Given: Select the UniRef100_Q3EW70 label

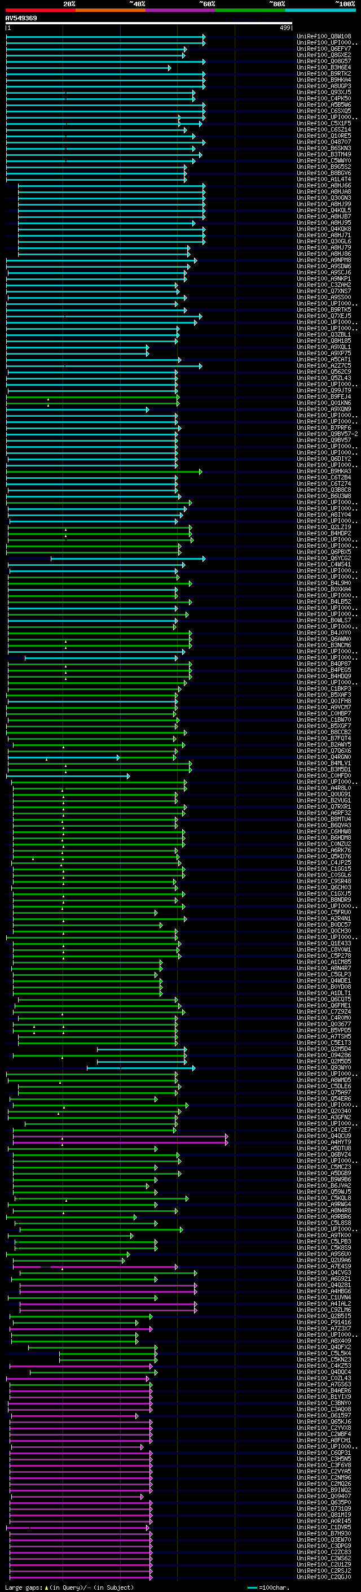Looking at the screenshot, I should (324, 1539).
